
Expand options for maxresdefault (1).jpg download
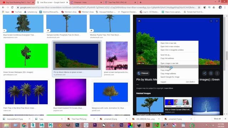[30, 119]
